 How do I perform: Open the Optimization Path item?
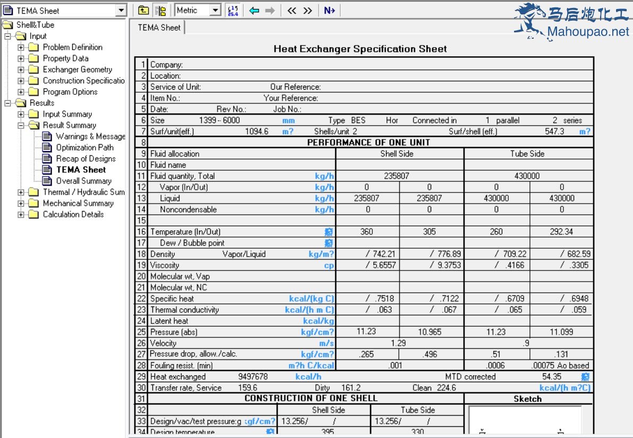coord(84,148)
